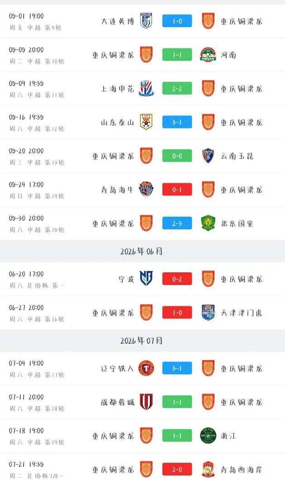
Task: Click the Liaoning Tieren round badge
Action: [146, 368]
